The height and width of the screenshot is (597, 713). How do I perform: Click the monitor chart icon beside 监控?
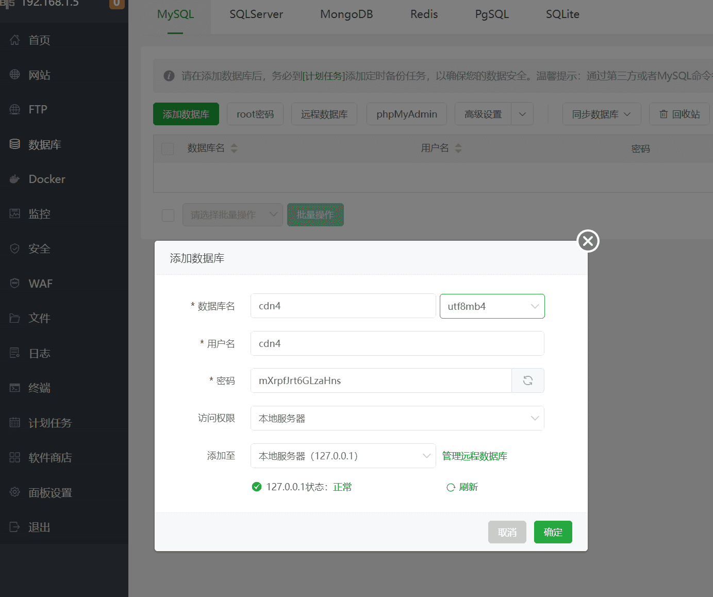(x=15, y=213)
